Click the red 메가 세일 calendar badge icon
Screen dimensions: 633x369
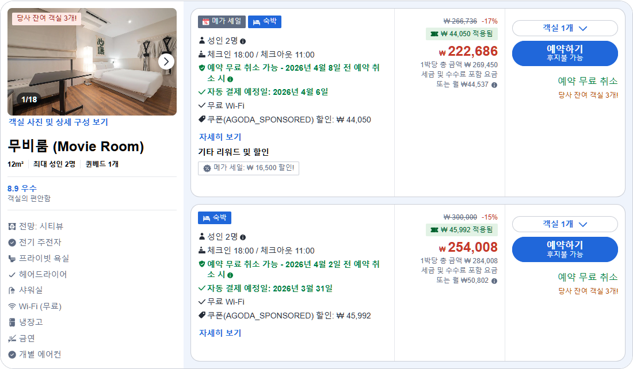[x=205, y=22]
